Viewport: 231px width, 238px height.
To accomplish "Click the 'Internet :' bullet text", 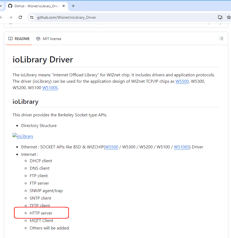I will [x=30, y=154].
